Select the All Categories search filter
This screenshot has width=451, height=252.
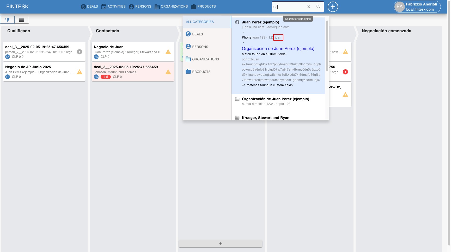pyautogui.click(x=207, y=22)
